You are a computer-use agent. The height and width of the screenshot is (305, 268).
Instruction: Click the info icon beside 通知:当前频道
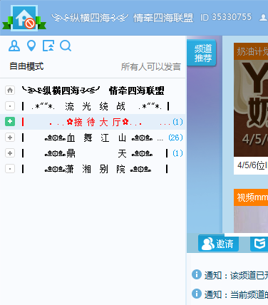tap(197, 294)
